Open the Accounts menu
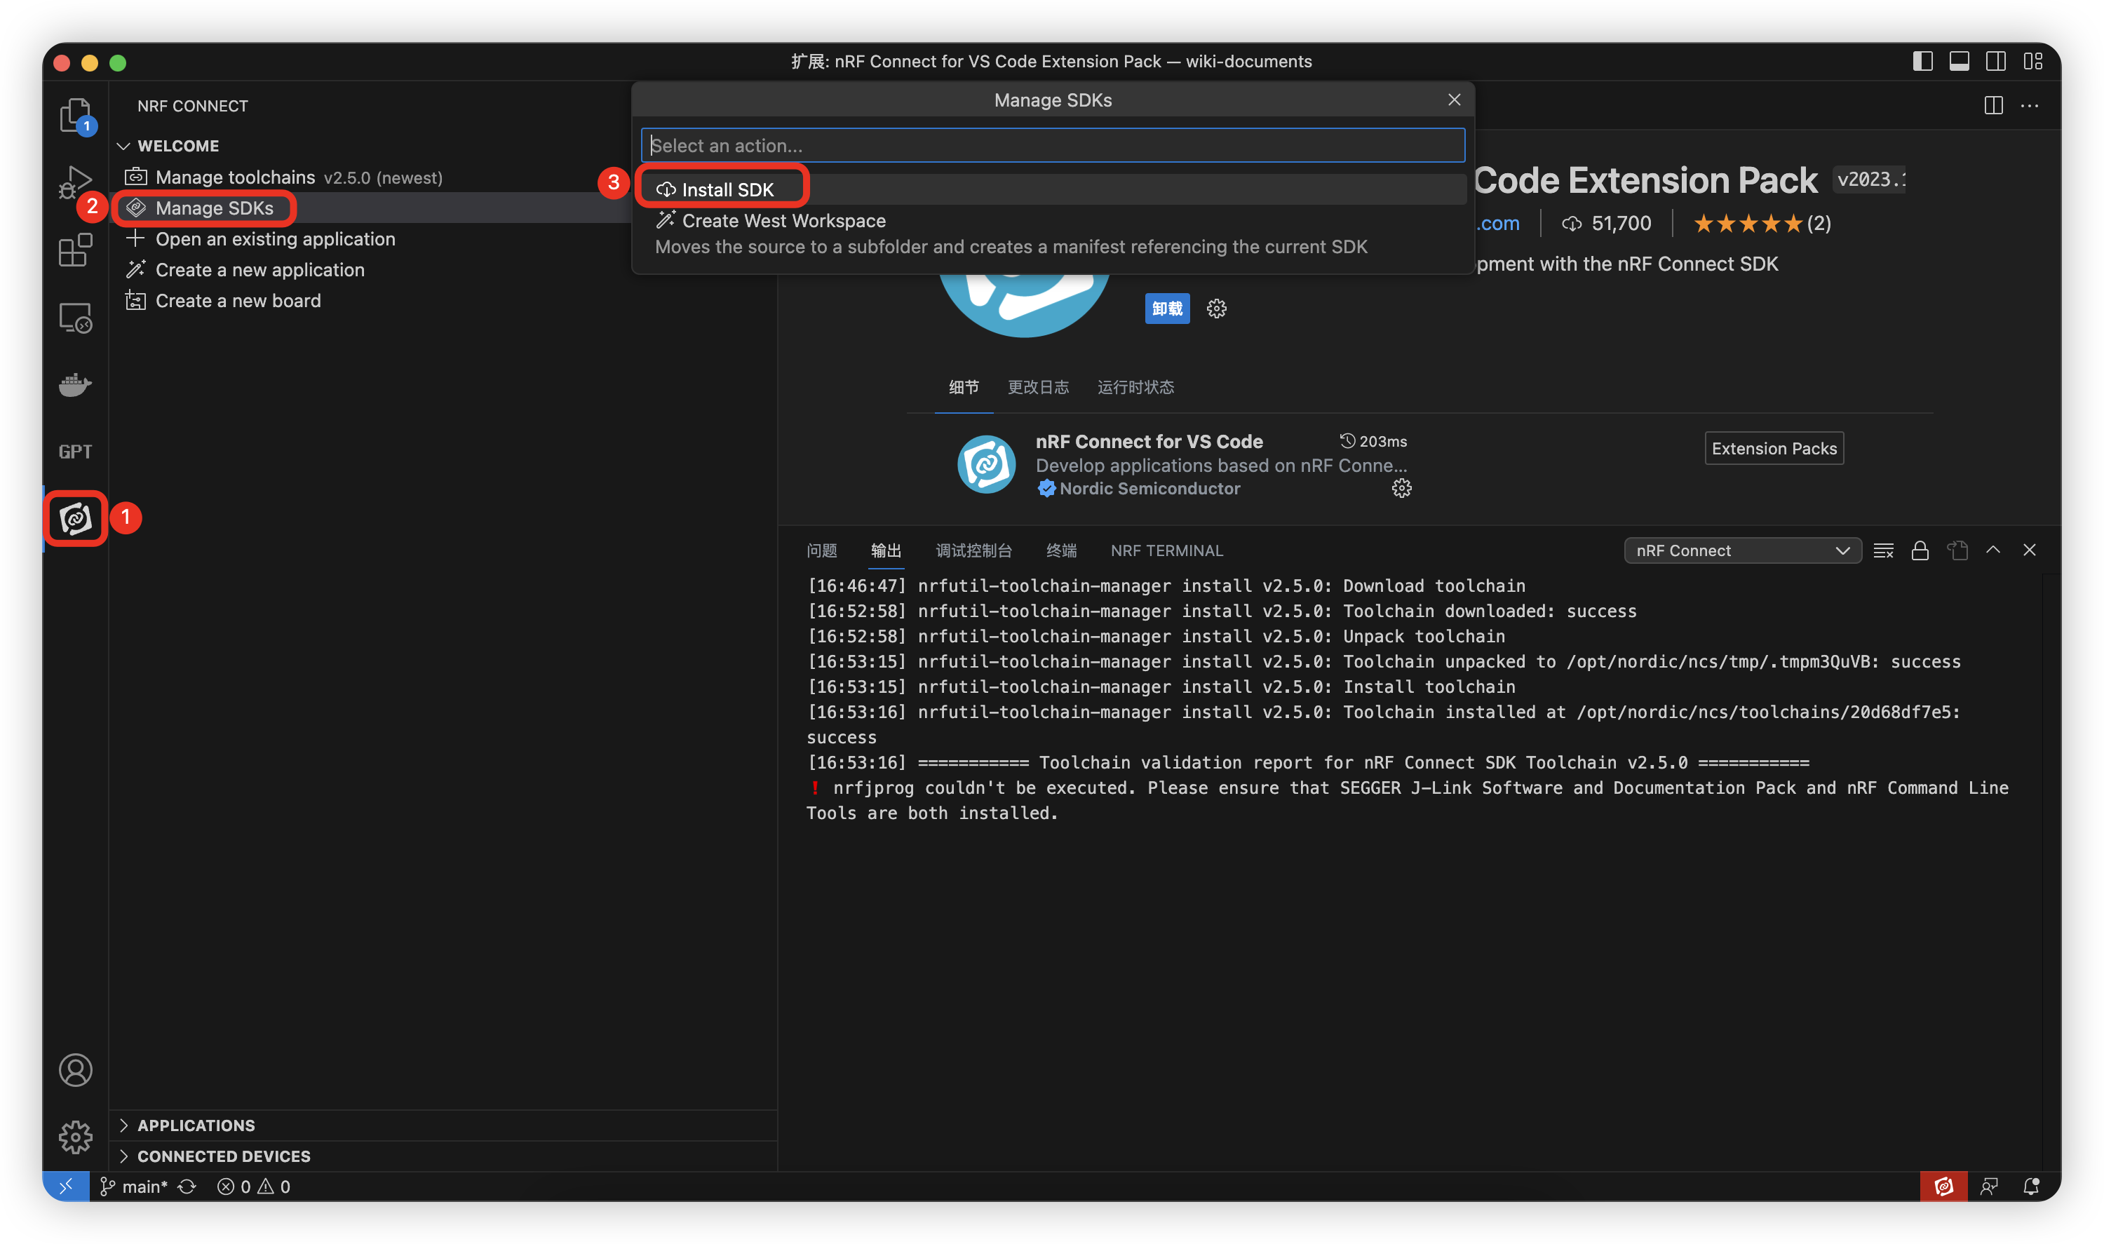 coord(76,1071)
